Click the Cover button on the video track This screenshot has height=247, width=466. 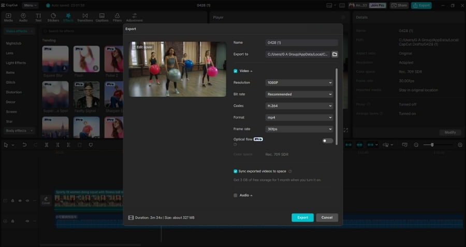click(46, 200)
